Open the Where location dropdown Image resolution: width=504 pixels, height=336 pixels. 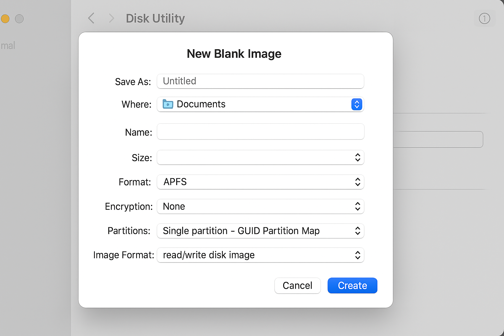coord(260,104)
